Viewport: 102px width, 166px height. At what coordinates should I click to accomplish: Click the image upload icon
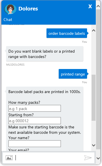9,158
